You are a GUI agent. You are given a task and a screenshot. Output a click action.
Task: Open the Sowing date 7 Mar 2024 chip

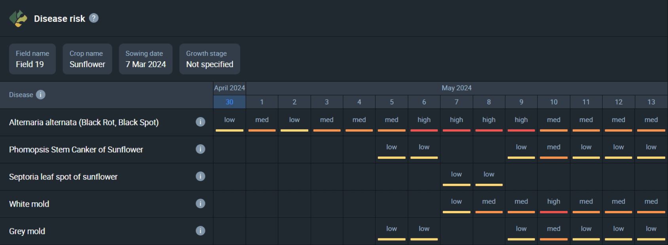coord(146,59)
